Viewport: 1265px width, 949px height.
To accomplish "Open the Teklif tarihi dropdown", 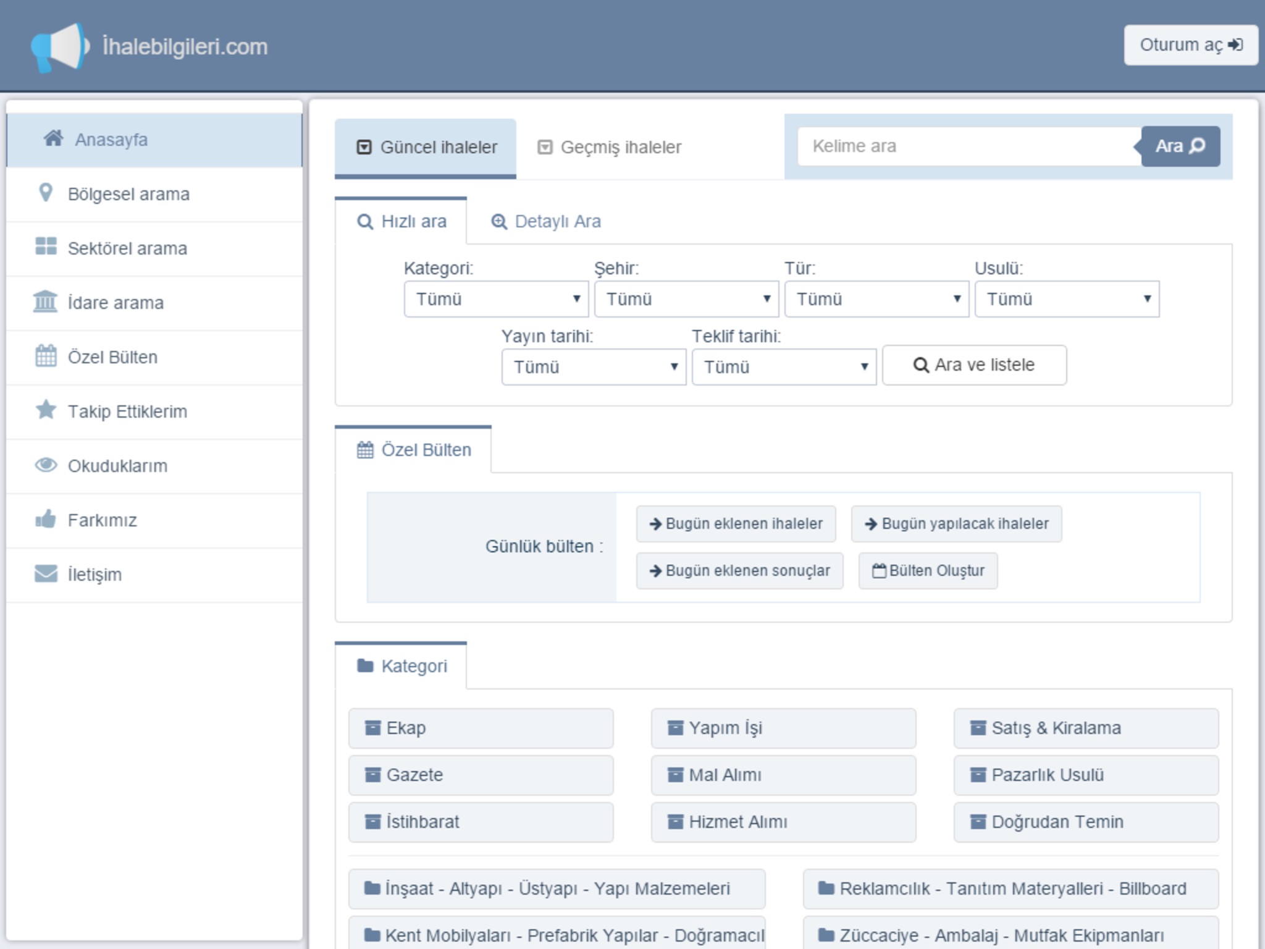I will (x=784, y=368).
